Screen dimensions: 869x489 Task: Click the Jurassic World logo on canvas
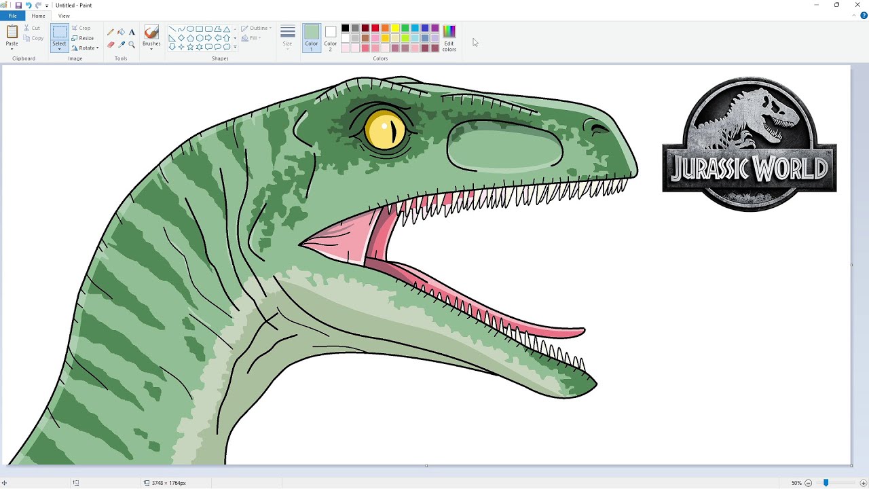coord(749,144)
